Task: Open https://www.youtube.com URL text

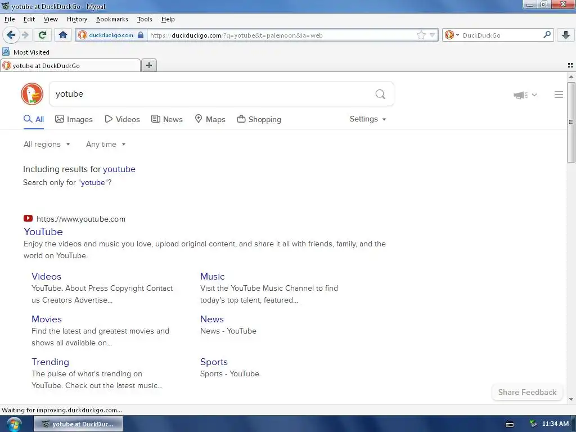Action: [x=81, y=219]
